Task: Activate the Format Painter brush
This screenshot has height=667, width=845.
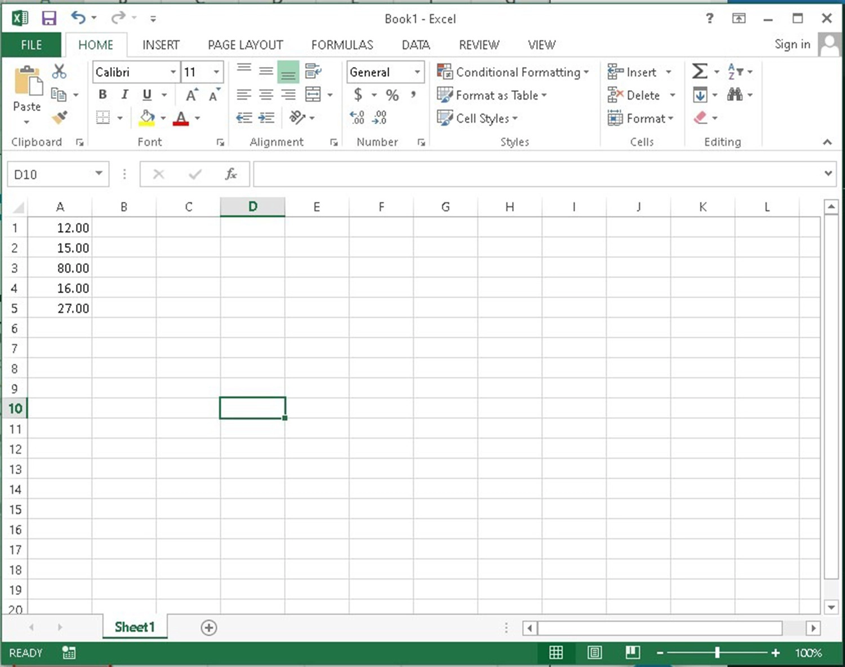Action: (59, 117)
